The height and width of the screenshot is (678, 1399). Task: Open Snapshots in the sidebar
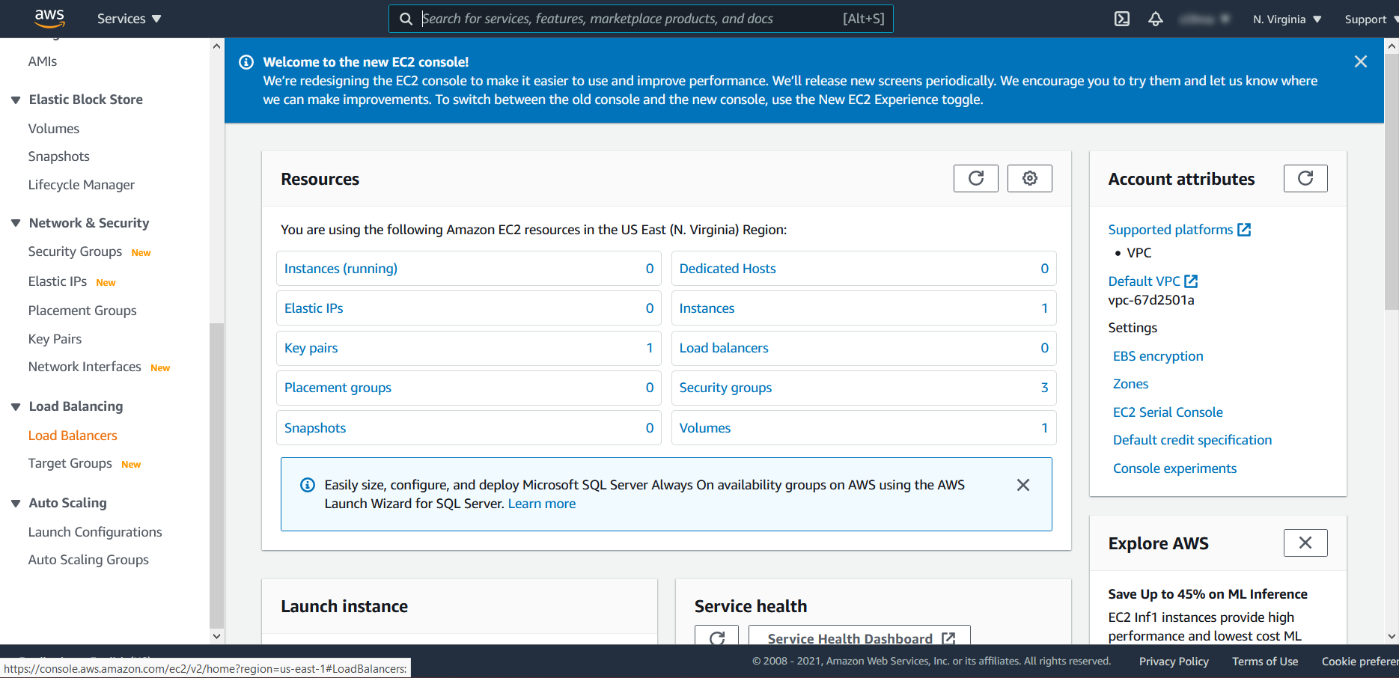click(x=59, y=156)
